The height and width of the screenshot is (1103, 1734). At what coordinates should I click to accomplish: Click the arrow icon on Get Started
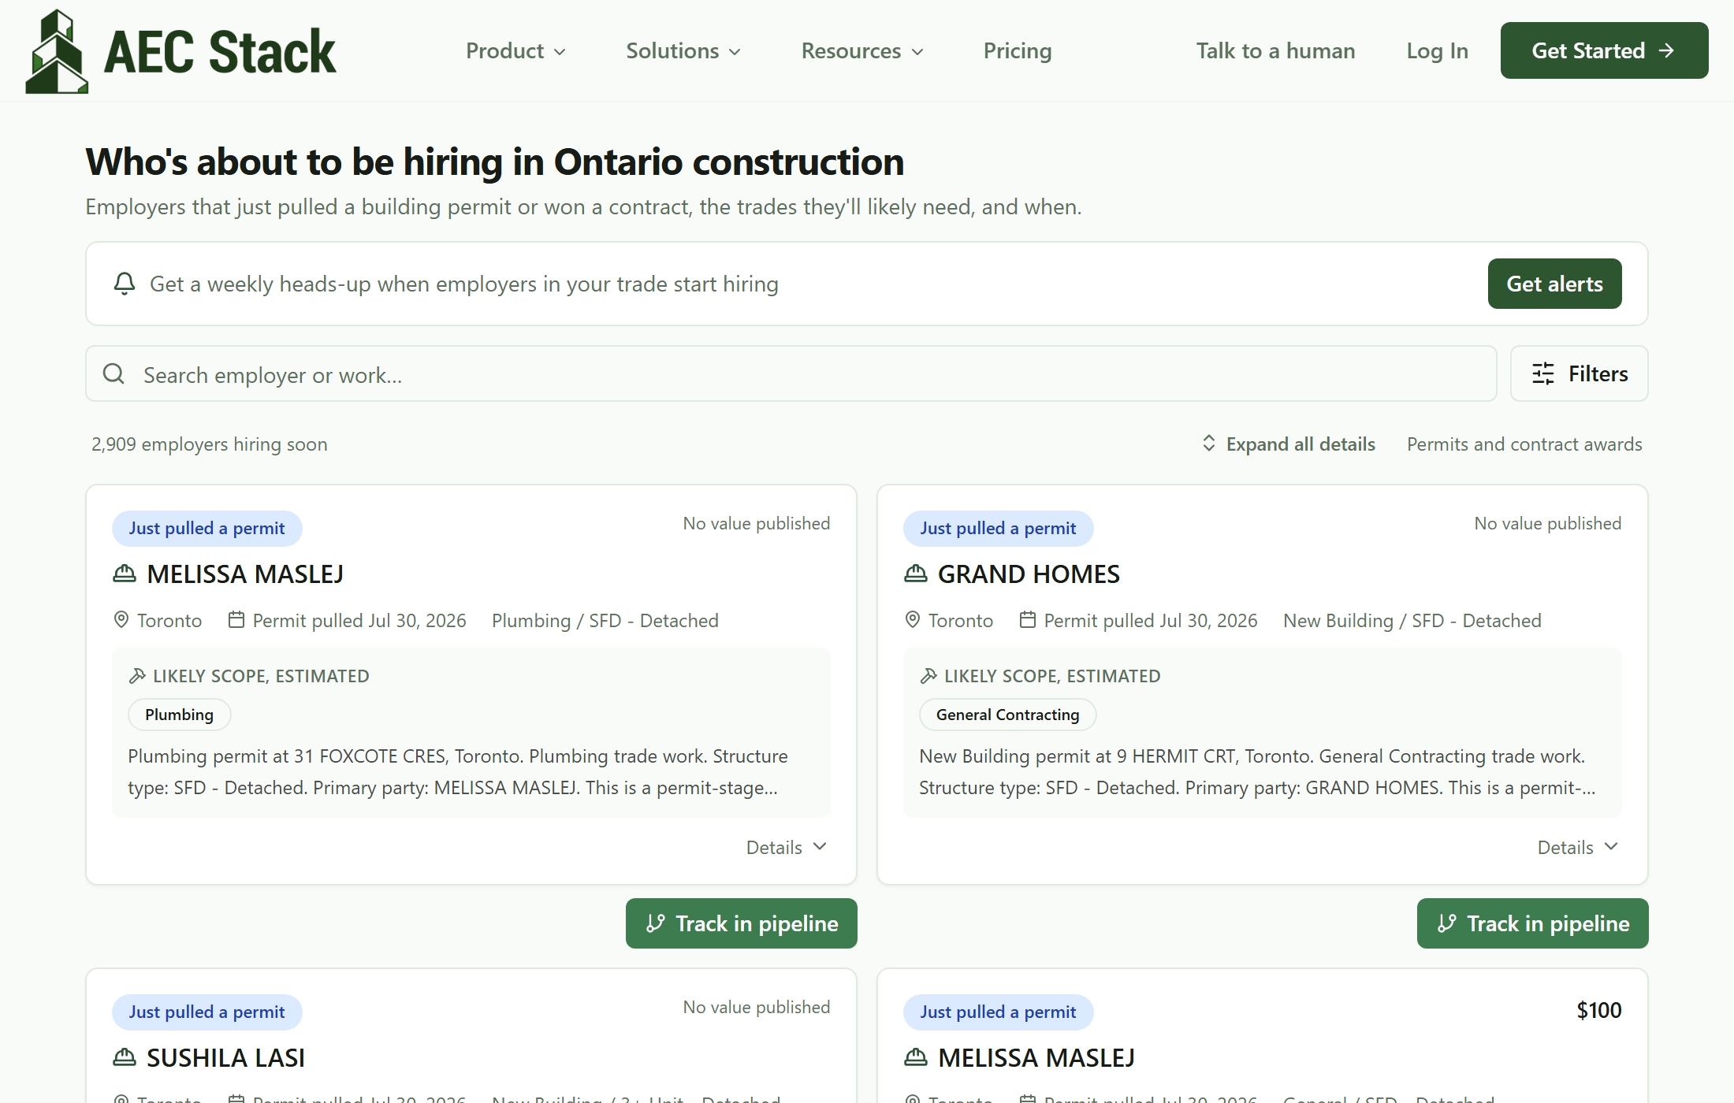point(1666,50)
